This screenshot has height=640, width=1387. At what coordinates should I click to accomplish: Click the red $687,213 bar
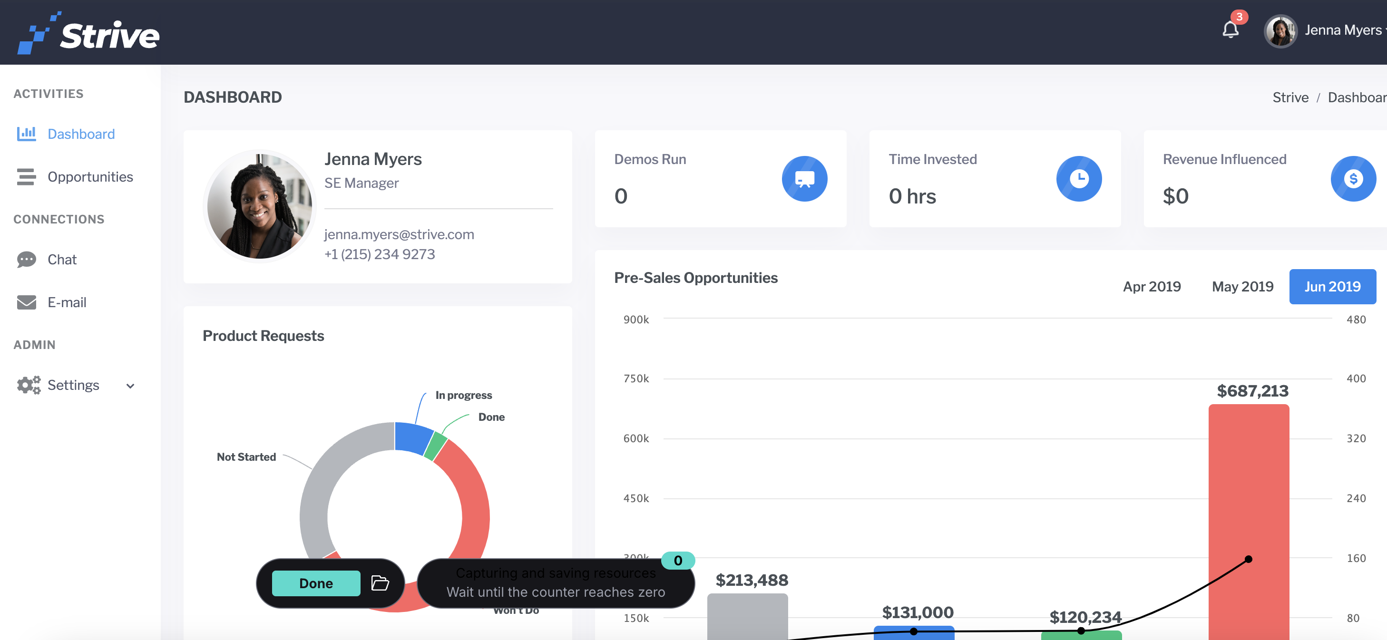pyautogui.click(x=1249, y=522)
